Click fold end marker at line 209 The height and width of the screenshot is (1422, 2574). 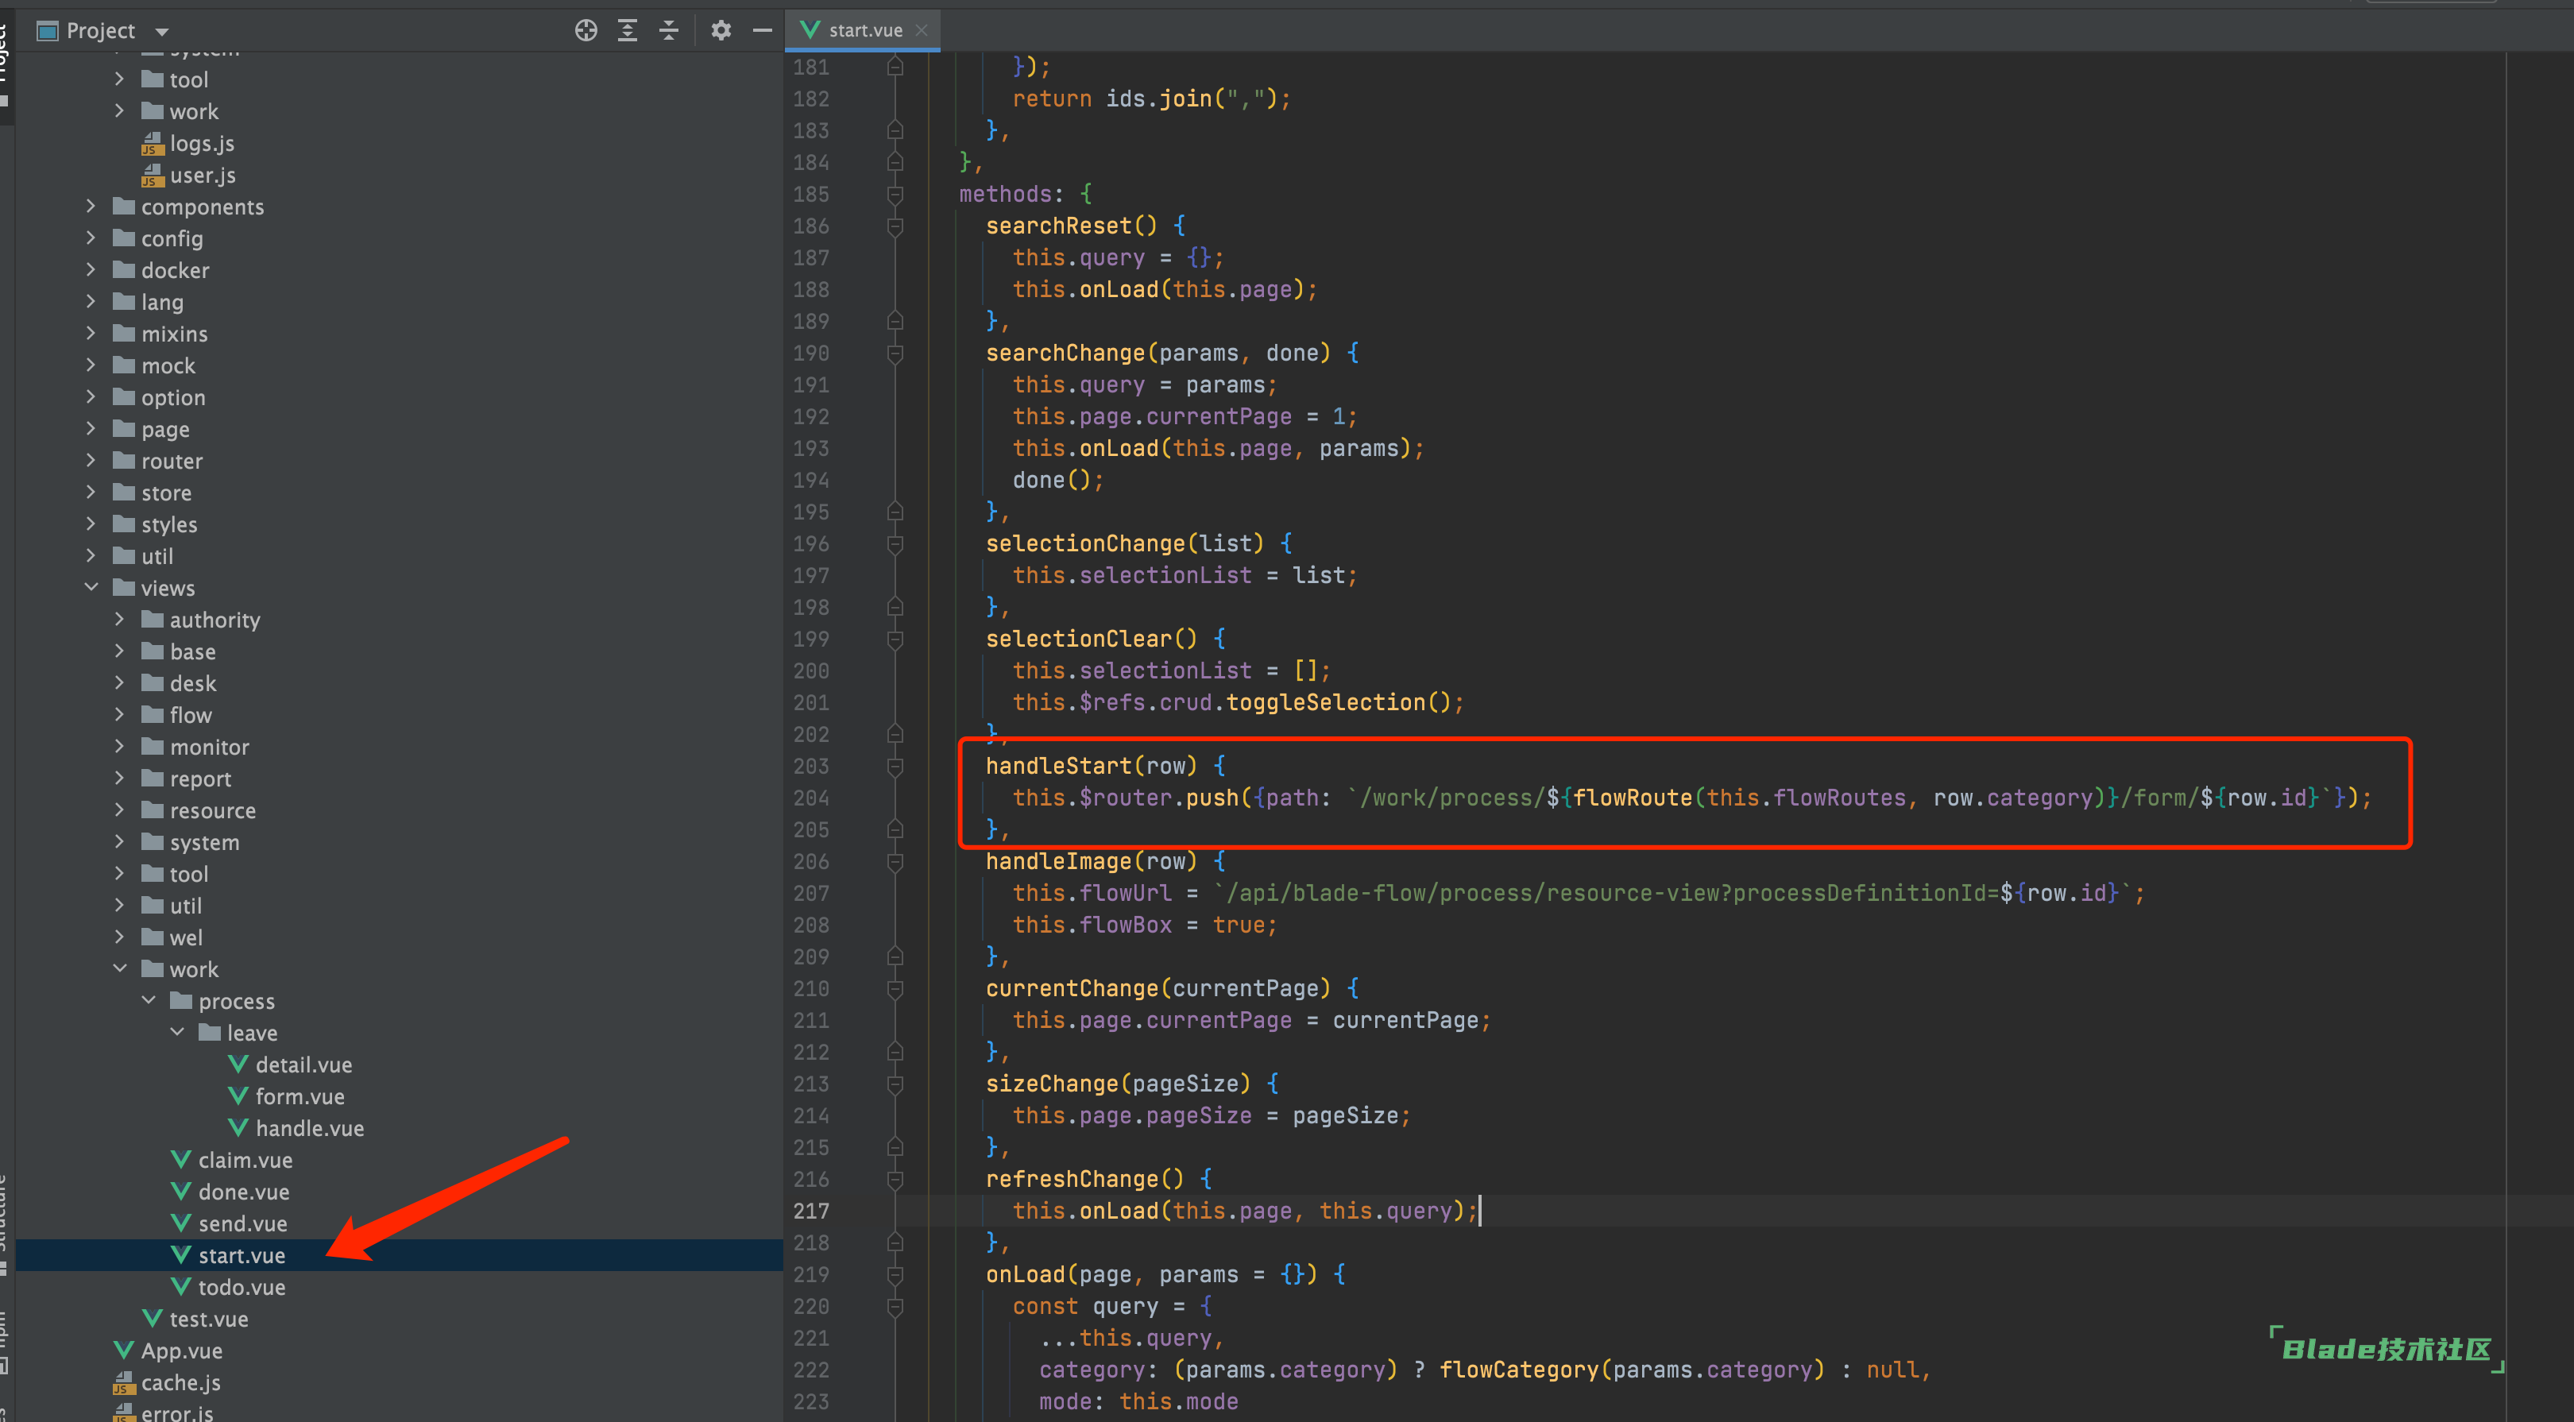(x=895, y=956)
